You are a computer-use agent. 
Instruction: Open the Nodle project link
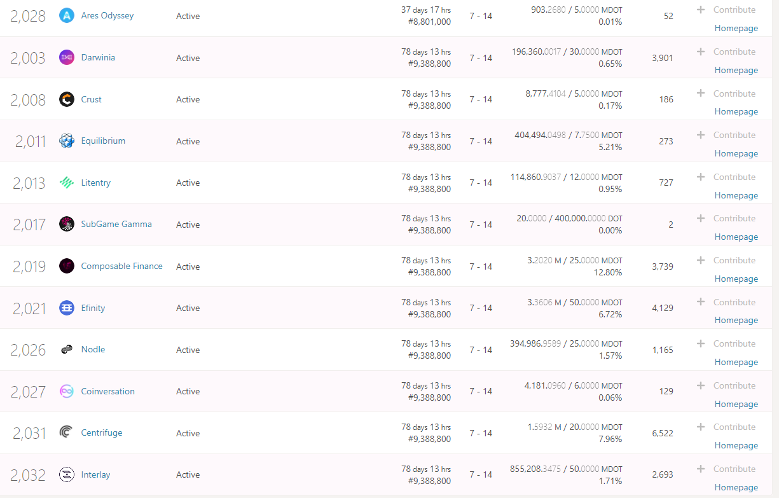[x=93, y=349]
